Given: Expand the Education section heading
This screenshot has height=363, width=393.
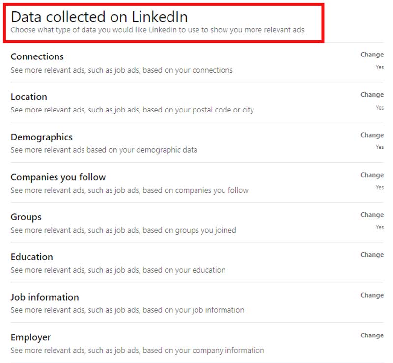Looking at the screenshot, I should coord(31,257).
